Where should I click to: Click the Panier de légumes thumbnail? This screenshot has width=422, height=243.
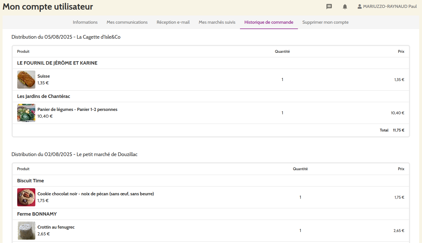(x=26, y=113)
